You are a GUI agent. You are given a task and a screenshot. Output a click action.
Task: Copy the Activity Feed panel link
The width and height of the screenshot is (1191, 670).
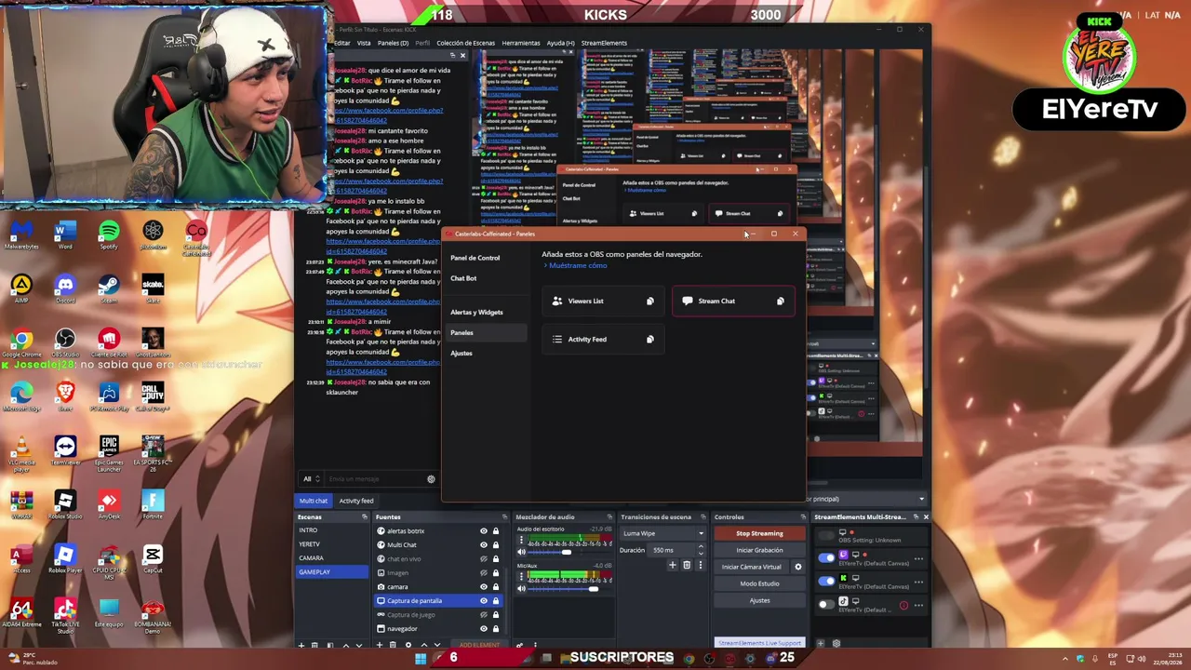(x=650, y=340)
